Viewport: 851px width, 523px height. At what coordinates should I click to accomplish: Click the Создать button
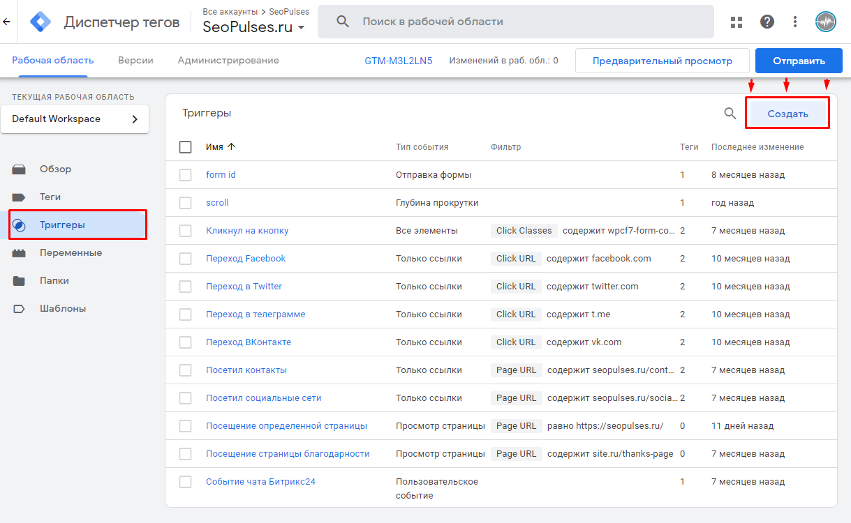pyautogui.click(x=787, y=114)
